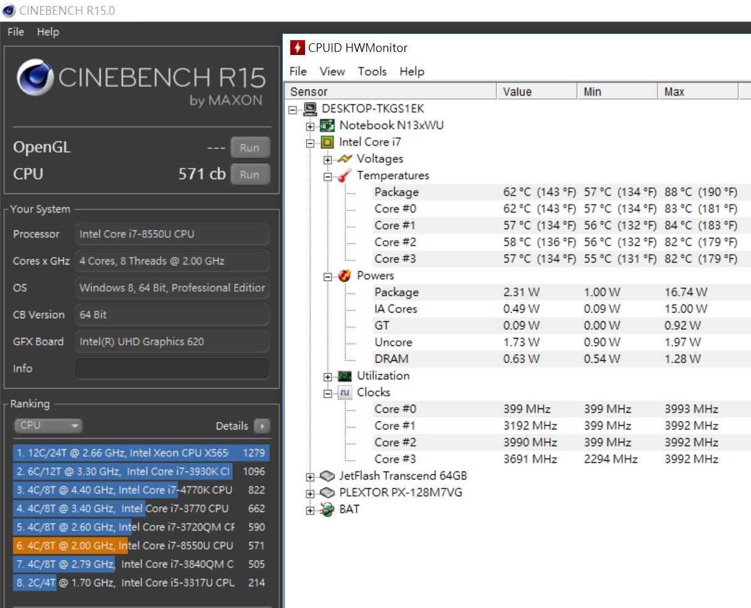Open HWMonitor Help menu
The height and width of the screenshot is (608, 751).
[412, 72]
